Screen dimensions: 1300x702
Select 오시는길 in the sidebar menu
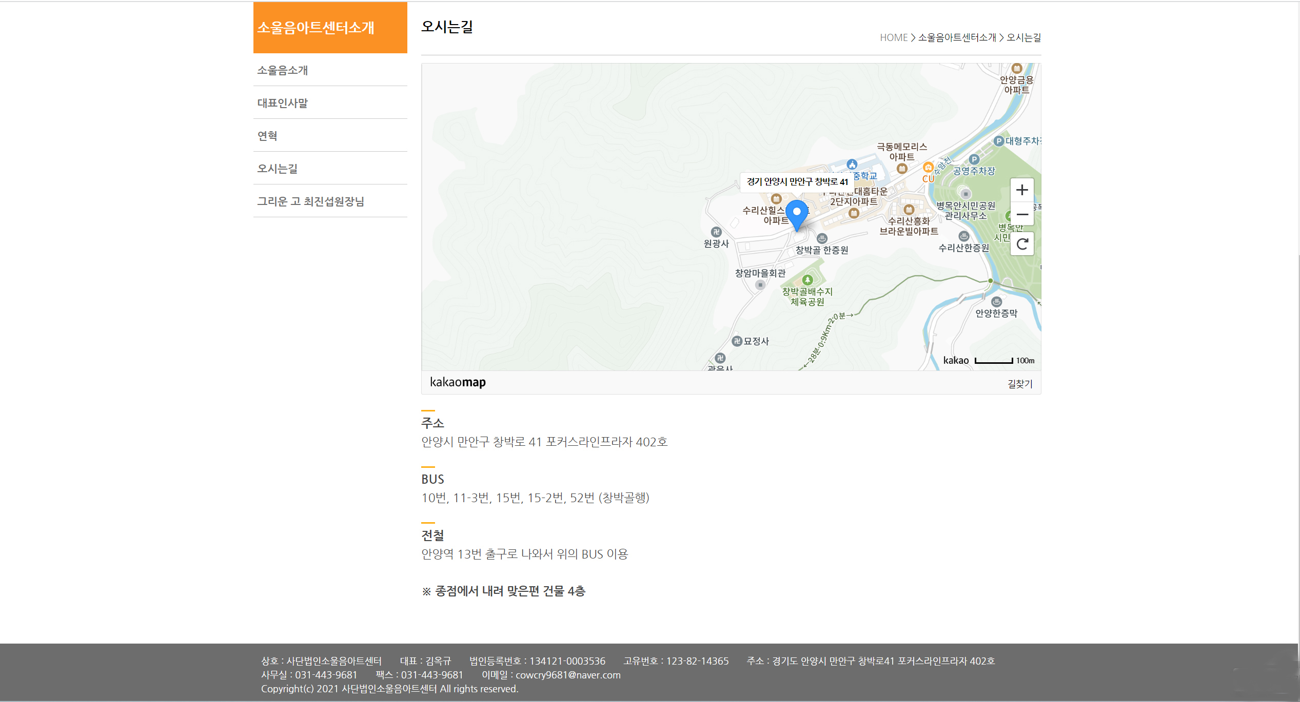277,169
